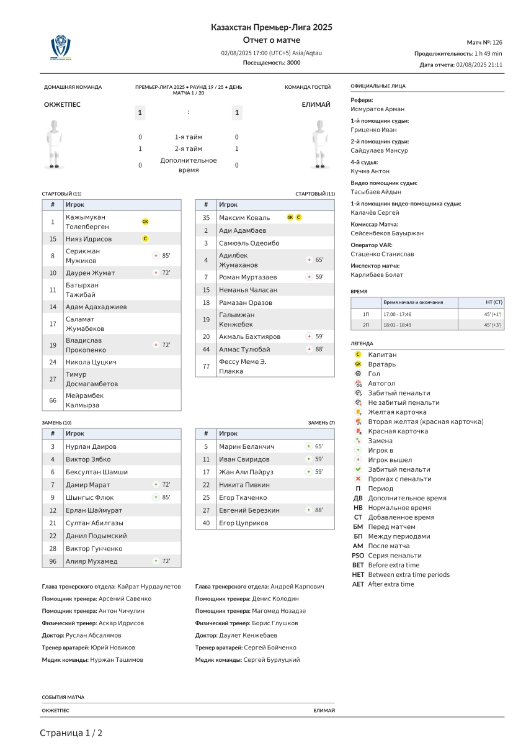Click sub-on icon for Марин Беланчич
This screenshot has width=526, height=745.
(x=308, y=446)
